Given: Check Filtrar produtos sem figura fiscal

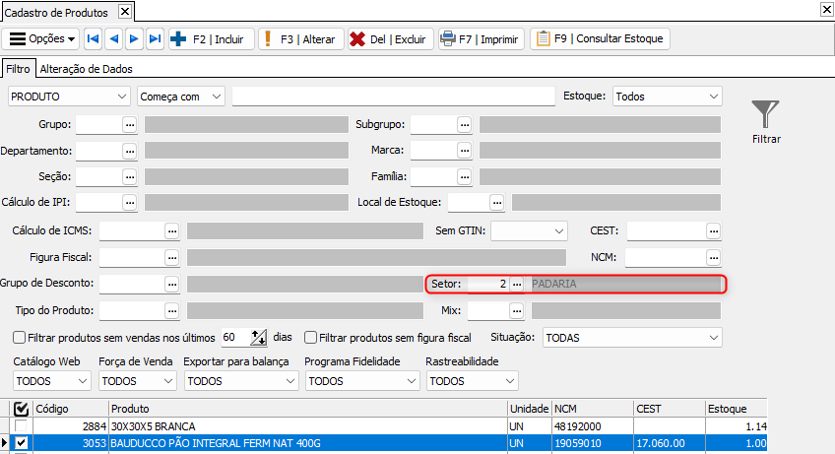Looking at the screenshot, I should (311, 337).
